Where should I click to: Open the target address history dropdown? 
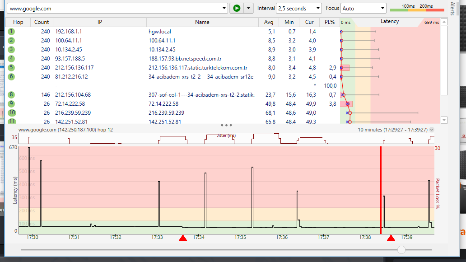point(225,8)
